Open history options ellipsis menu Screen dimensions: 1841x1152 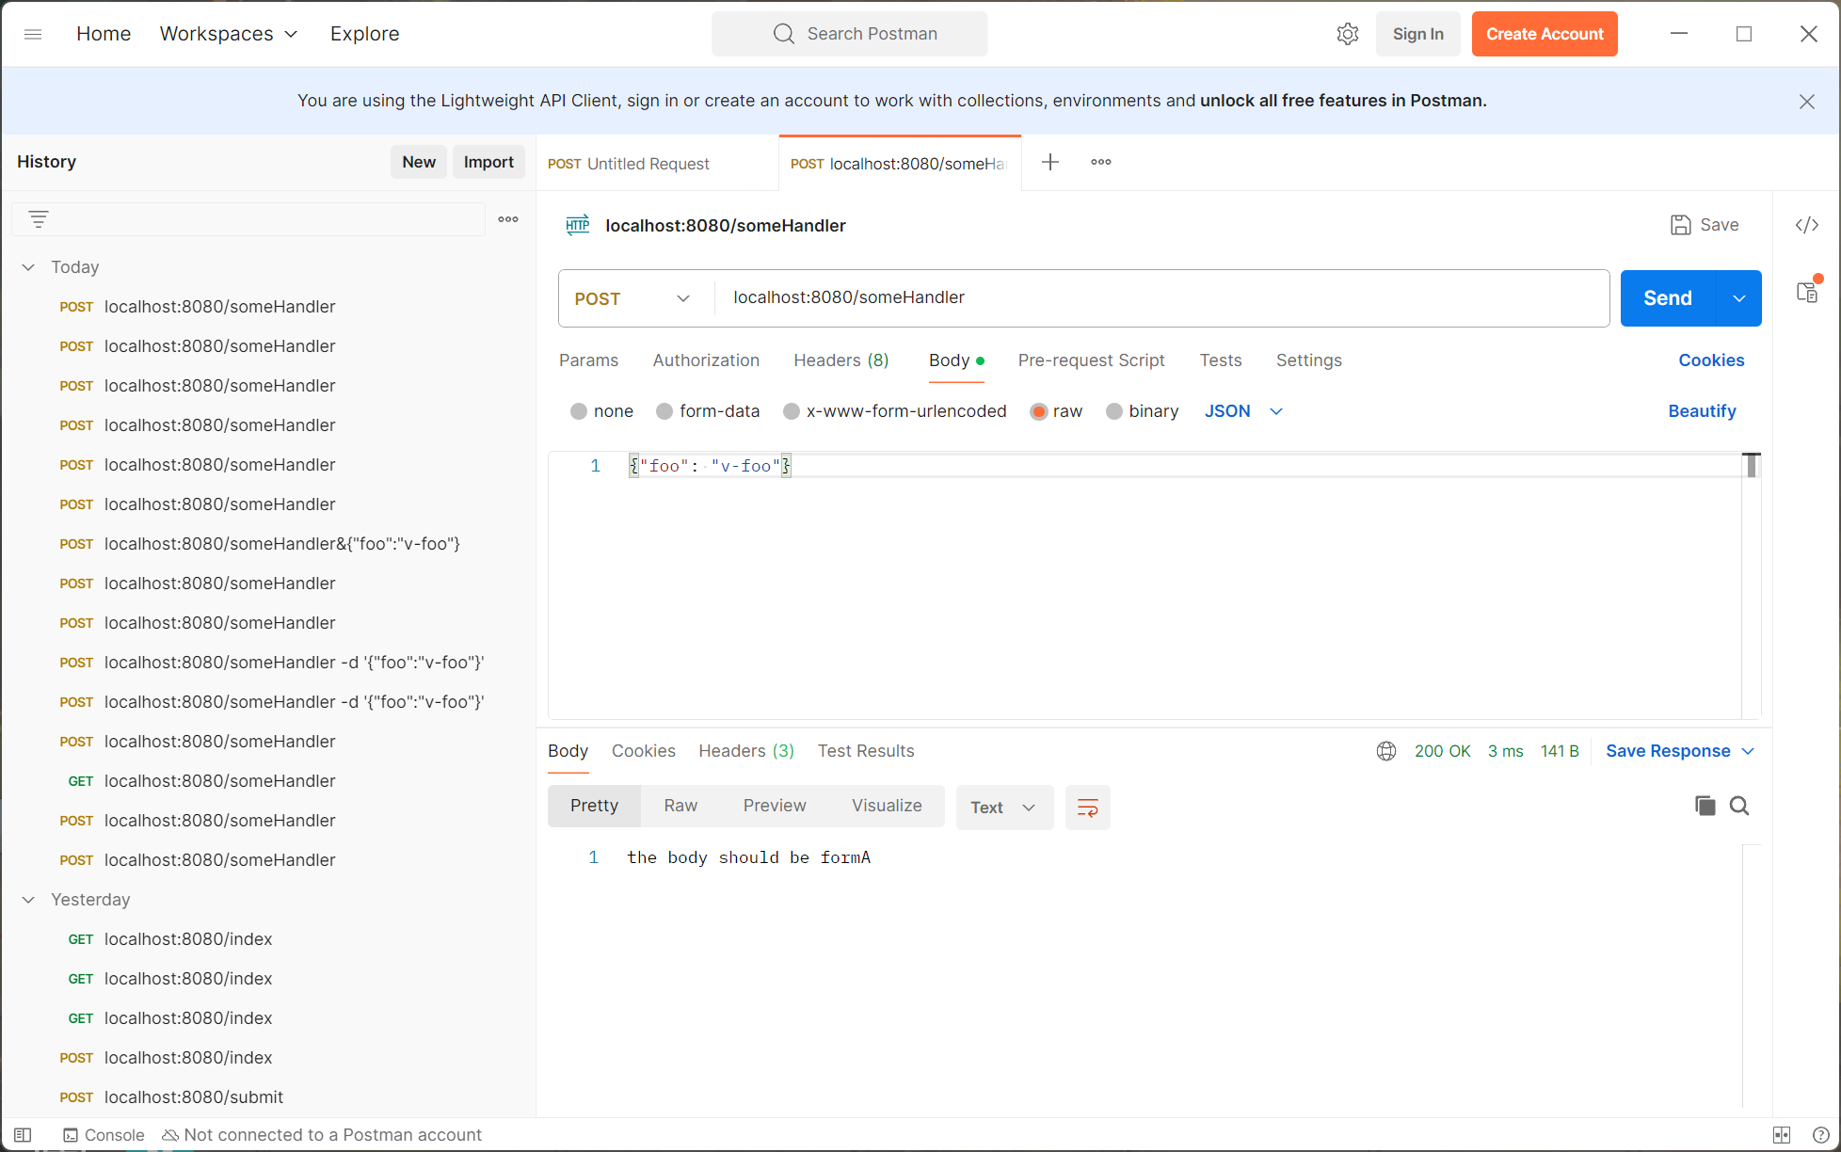coord(508,219)
